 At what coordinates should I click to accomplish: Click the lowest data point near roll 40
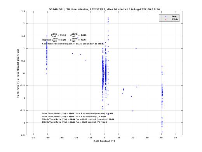click(x=162, y=132)
